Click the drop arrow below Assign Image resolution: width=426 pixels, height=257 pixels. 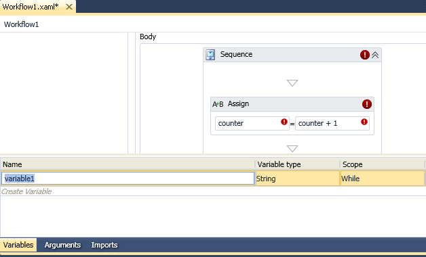(292, 149)
